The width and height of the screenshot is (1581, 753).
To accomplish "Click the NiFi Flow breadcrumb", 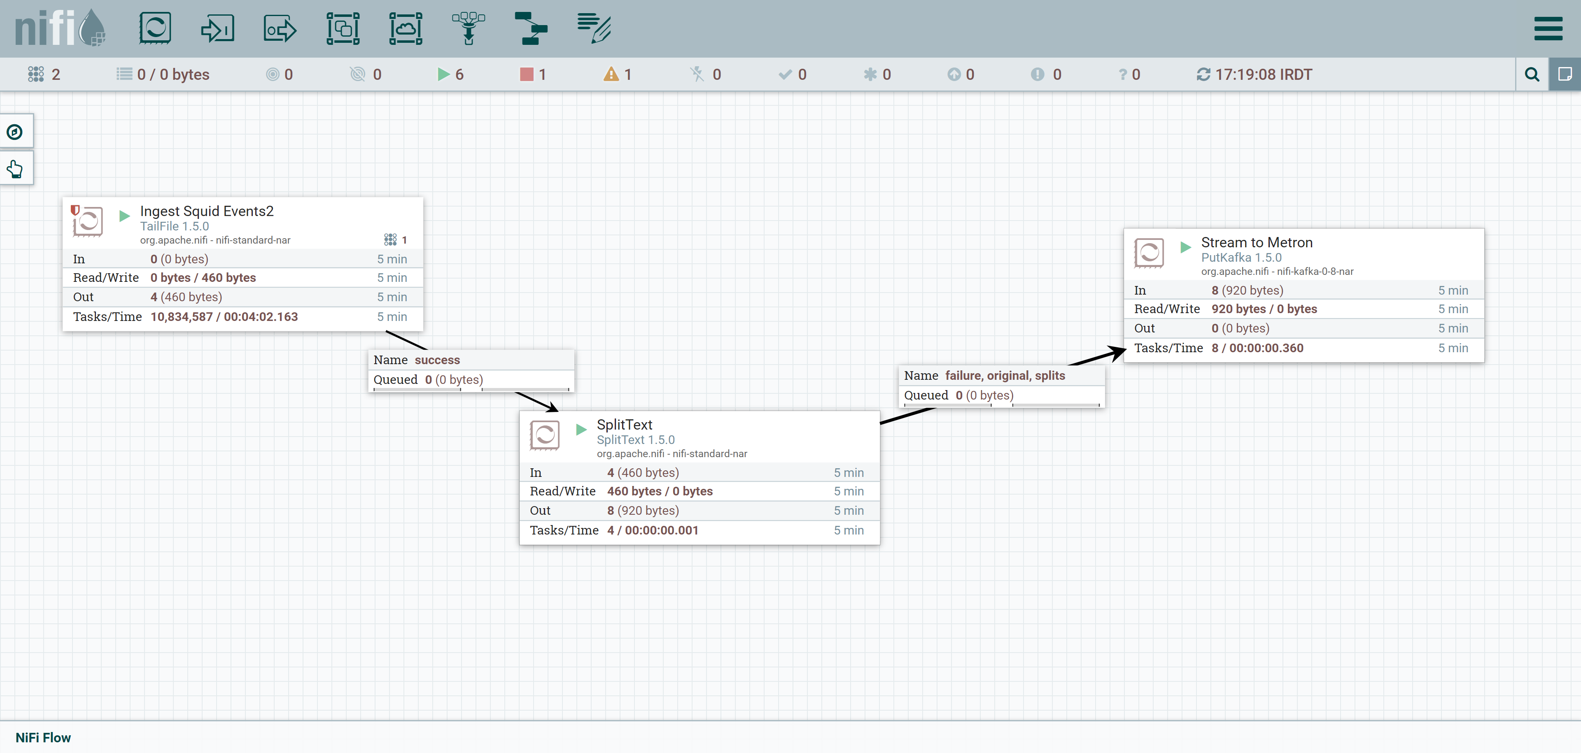I will (x=42, y=738).
